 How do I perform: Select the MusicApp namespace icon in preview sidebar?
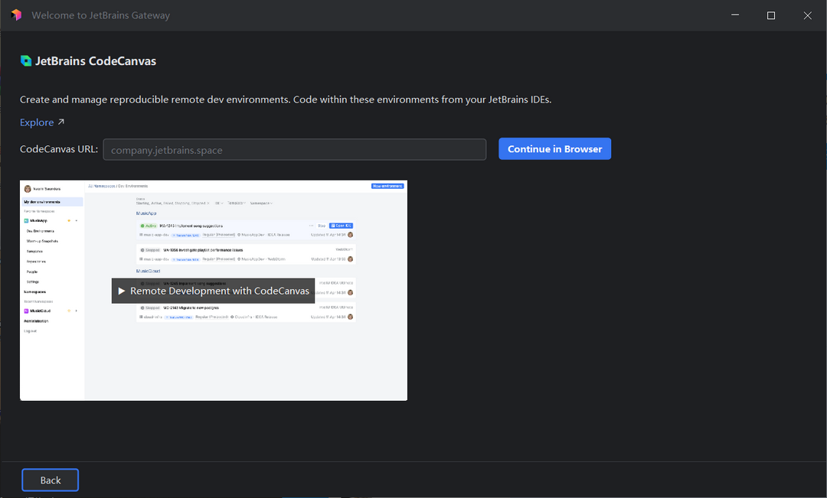tap(26, 220)
